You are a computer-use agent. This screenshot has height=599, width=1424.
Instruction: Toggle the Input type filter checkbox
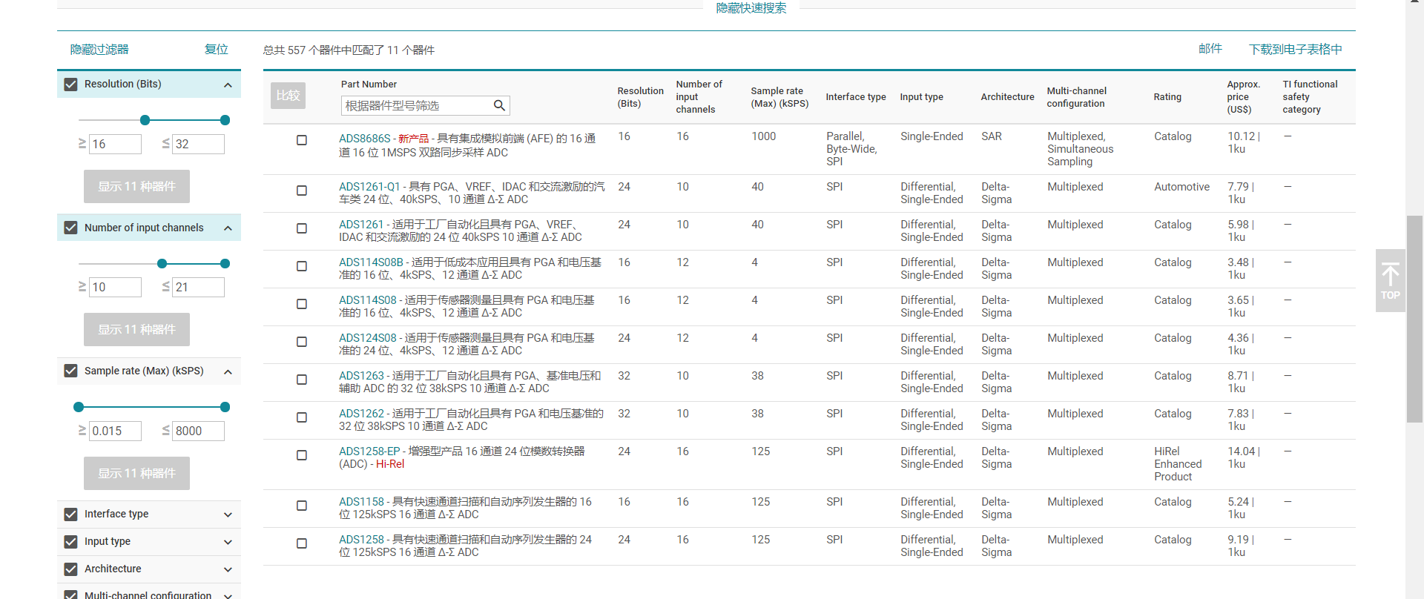pos(70,542)
